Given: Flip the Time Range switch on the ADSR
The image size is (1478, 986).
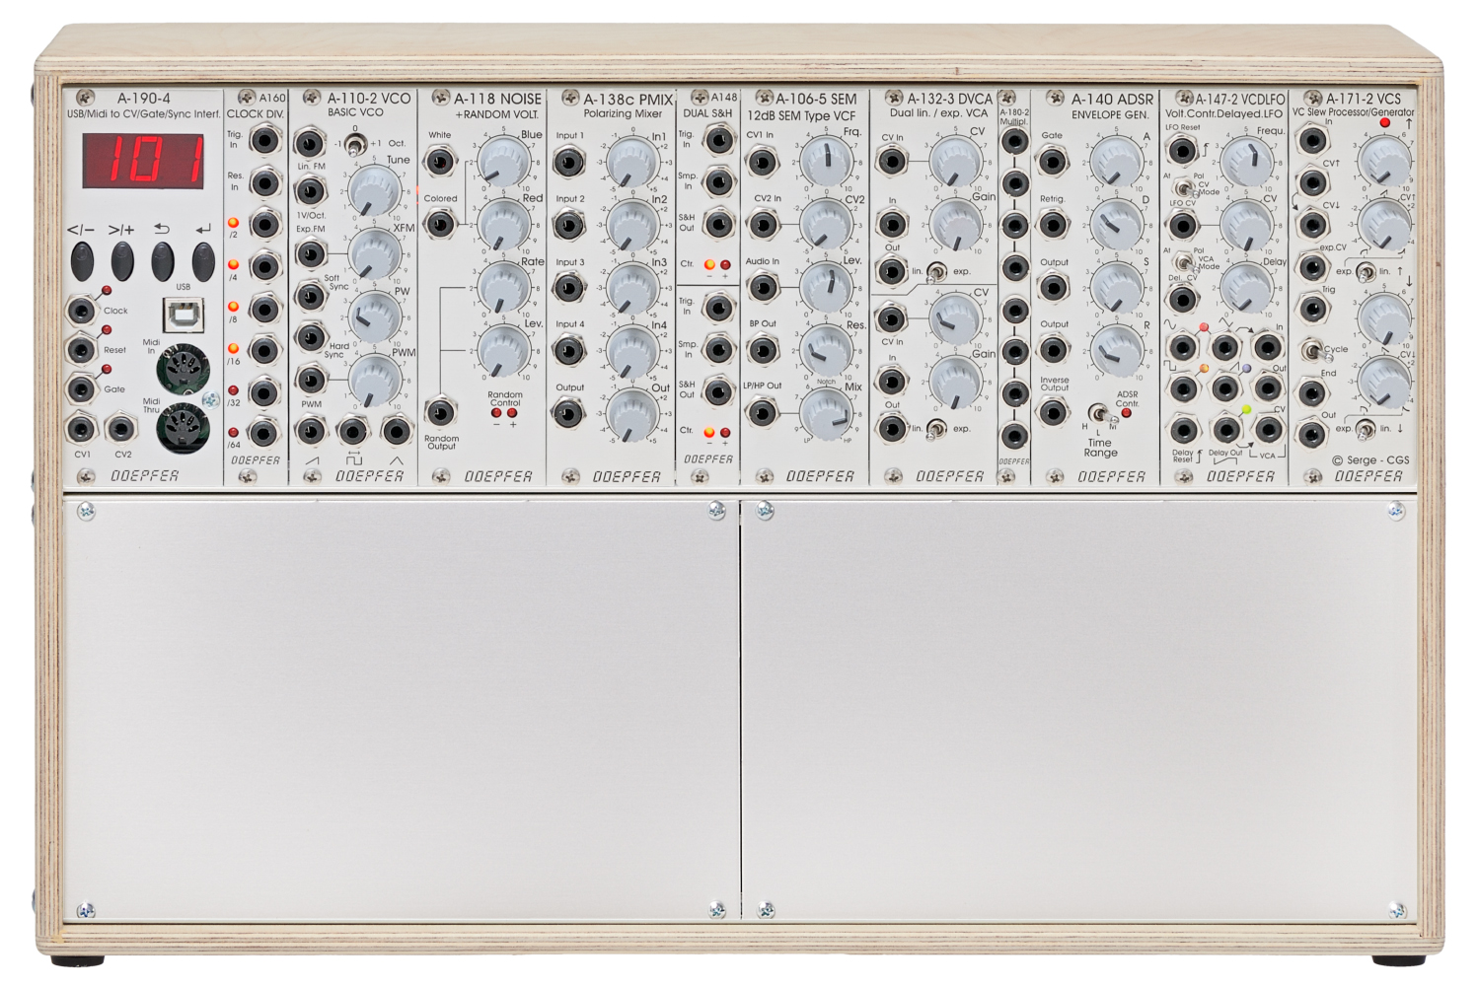Looking at the screenshot, I should (1097, 414).
